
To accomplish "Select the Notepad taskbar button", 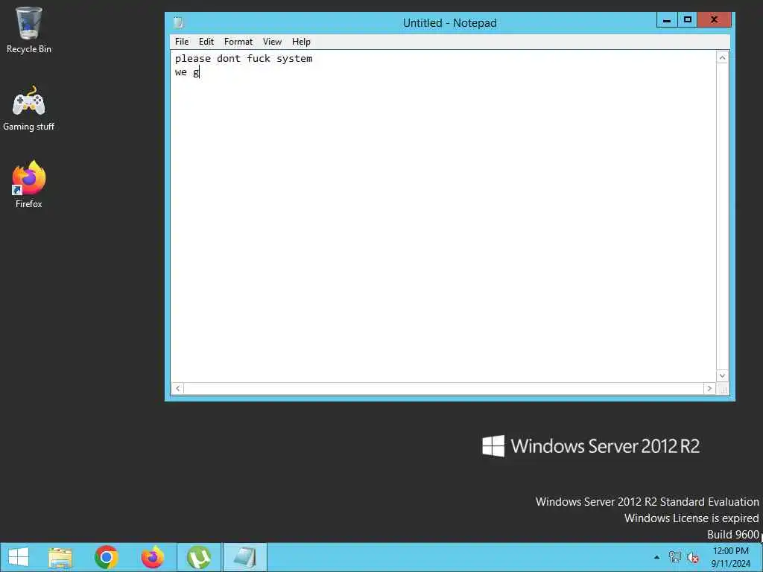I will (x=244, y=557).
